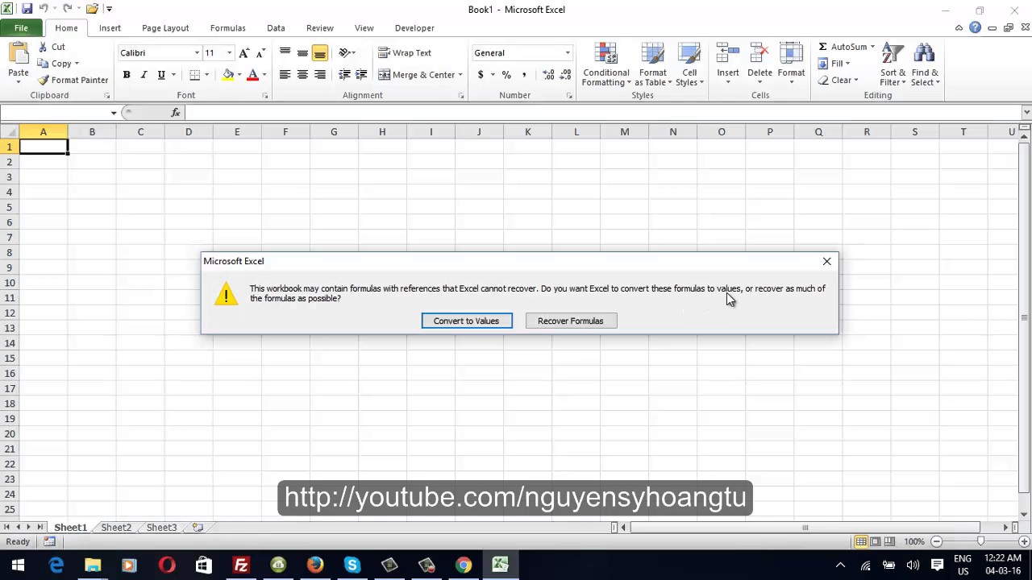Switch to Sheet3 tab
1032x580 pixels.
click(x=161, y=528)
